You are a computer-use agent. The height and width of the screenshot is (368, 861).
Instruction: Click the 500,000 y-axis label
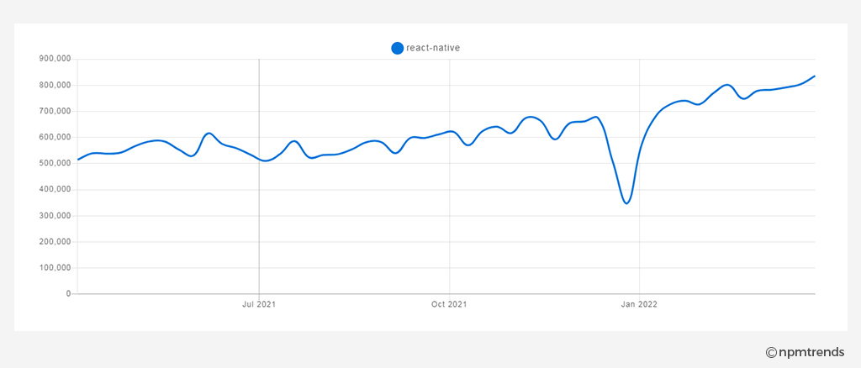tap(55, 164)
